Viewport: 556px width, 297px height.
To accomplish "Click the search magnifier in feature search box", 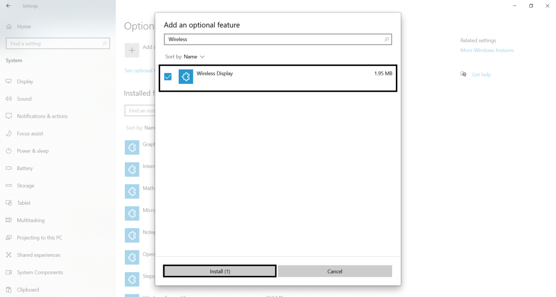I will pos(387,40).
